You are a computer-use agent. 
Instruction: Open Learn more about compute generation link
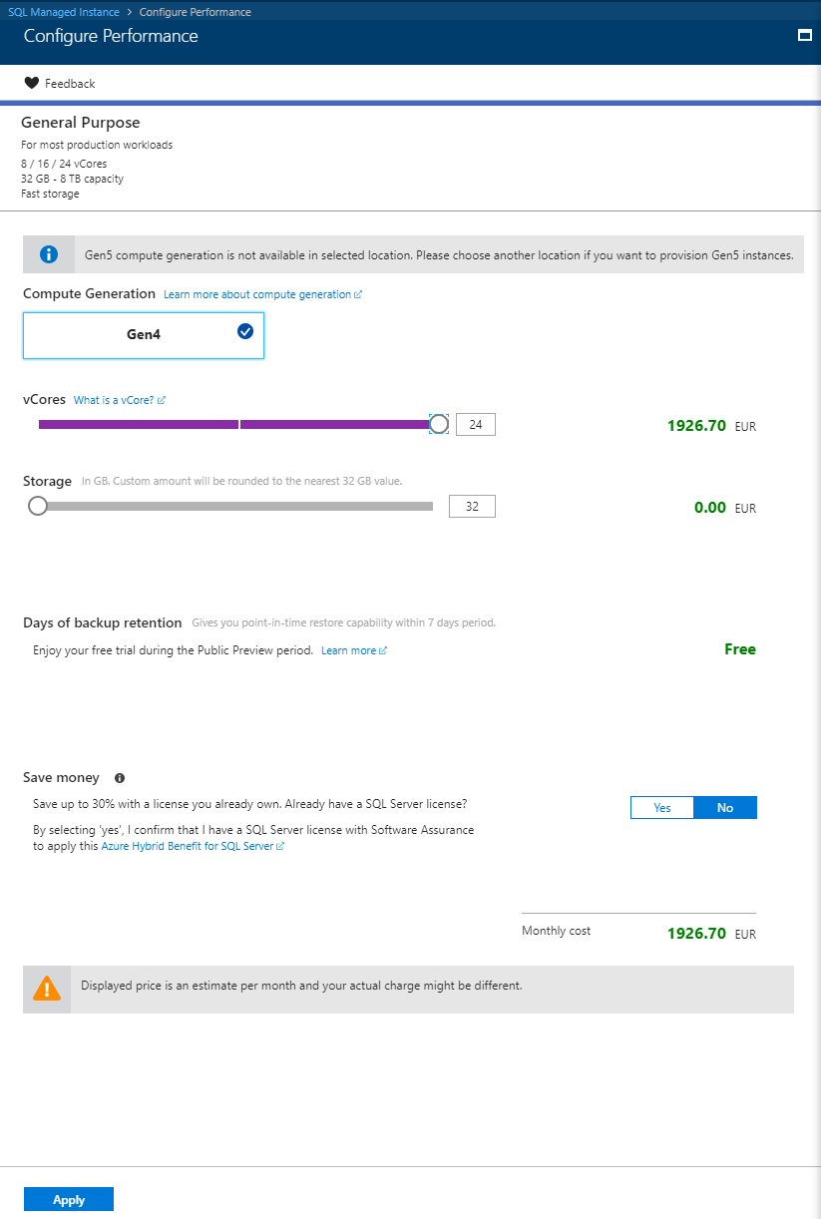pyautogui.click(x=262, y=295)
